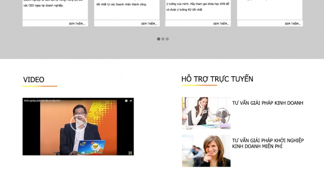Open XEM THÊM on the fourth card
This screenshot has height=182, width=324.
[293, 24]
